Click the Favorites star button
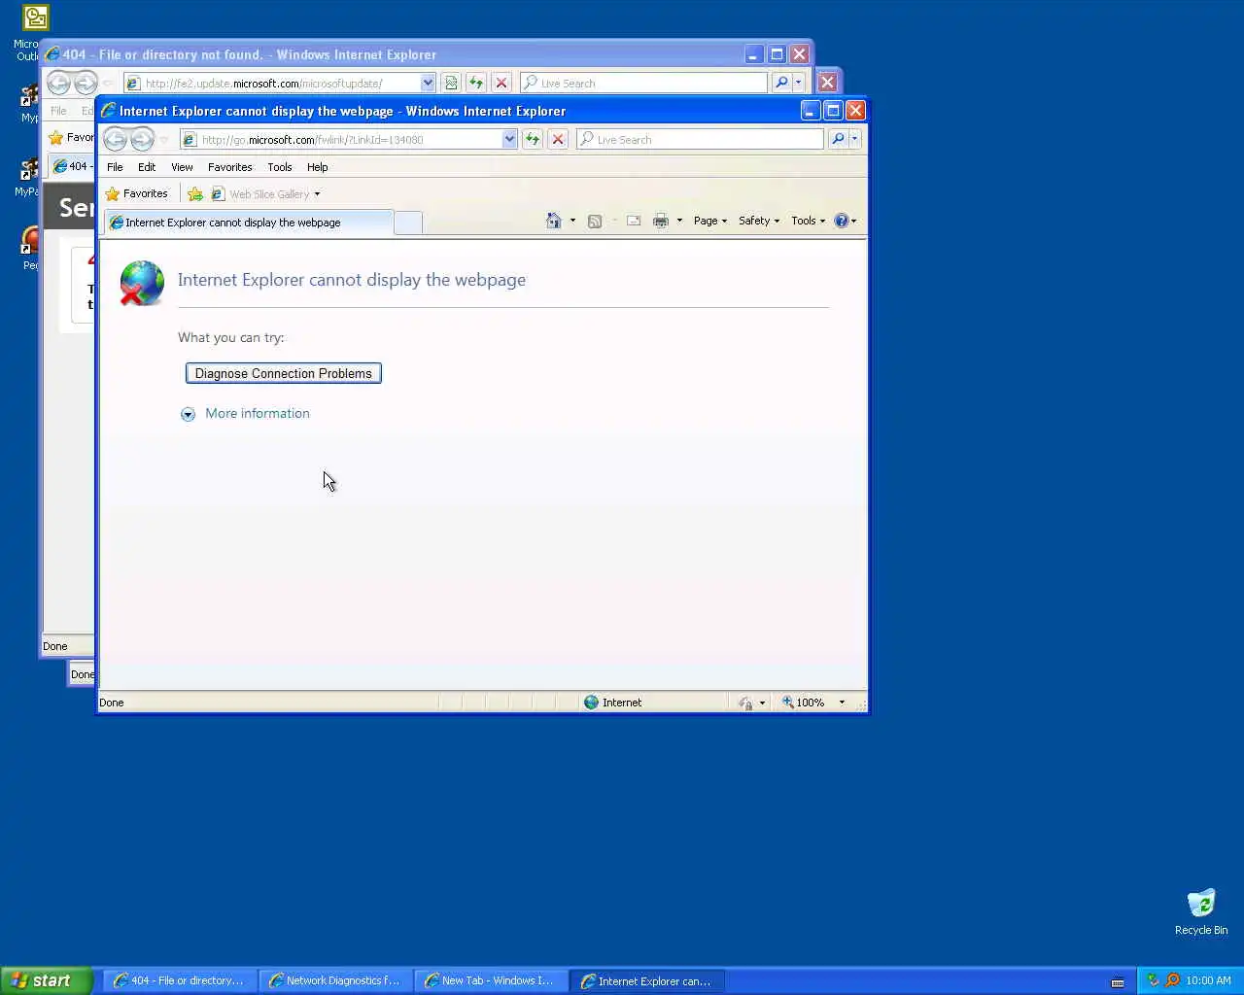Screen dimensions: 1244x995 point(137,194)
